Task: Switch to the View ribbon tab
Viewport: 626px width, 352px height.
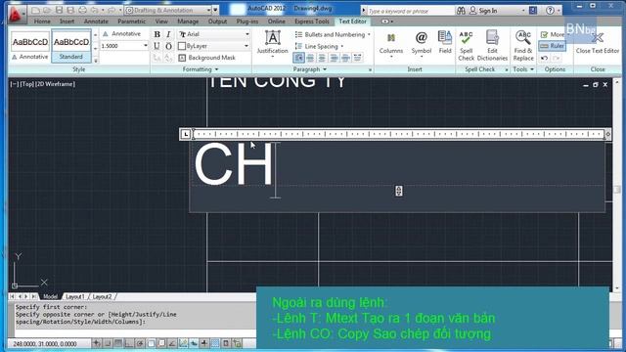Action: (x=161, y=22)
